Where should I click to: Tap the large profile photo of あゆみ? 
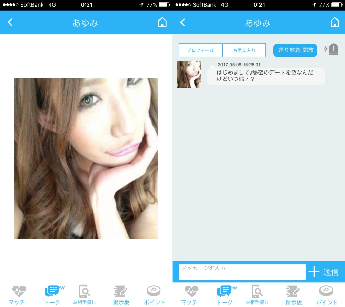(x=86, y=159)
